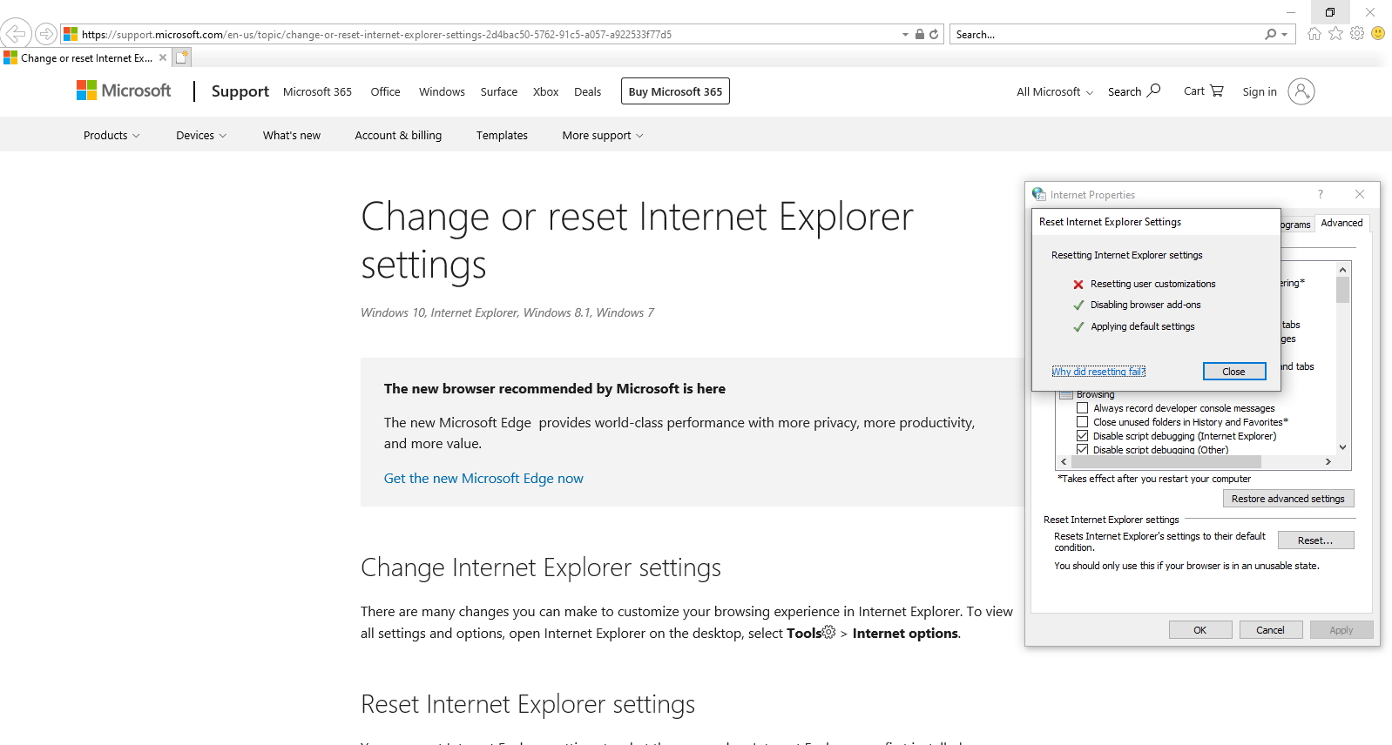This screenshot has height=745, width=1392.
Task: Open the address bar dropdown arrow
Action: point(905,34)
